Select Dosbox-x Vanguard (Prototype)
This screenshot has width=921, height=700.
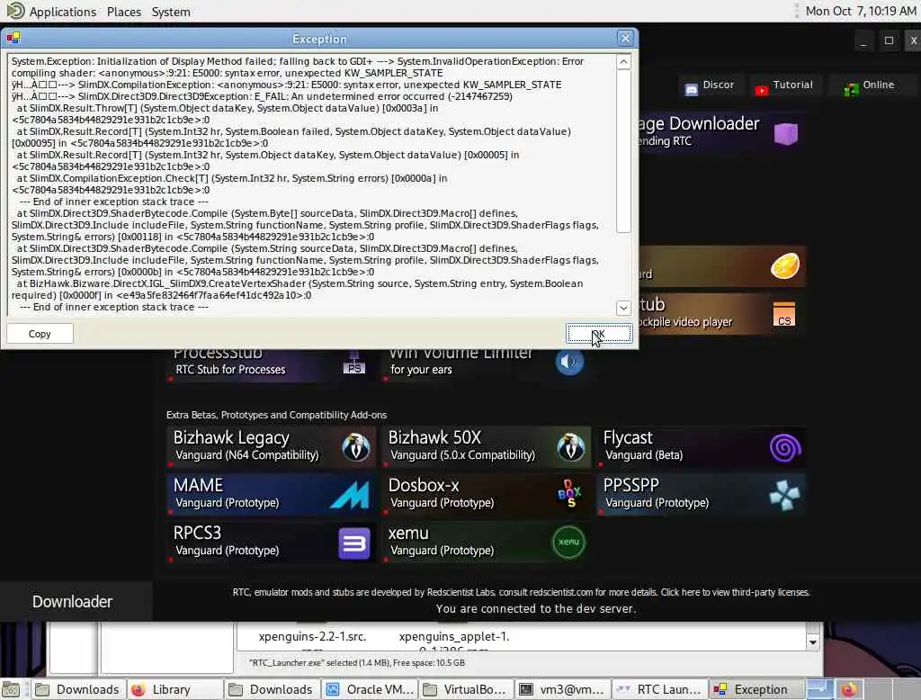tap(487, 495)
